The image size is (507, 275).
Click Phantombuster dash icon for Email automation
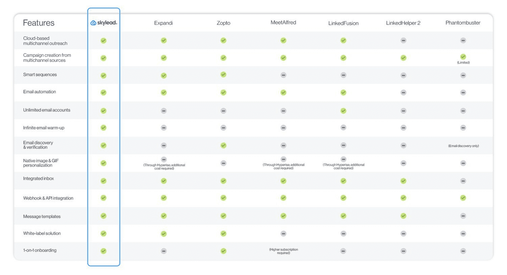coord(463,92)
